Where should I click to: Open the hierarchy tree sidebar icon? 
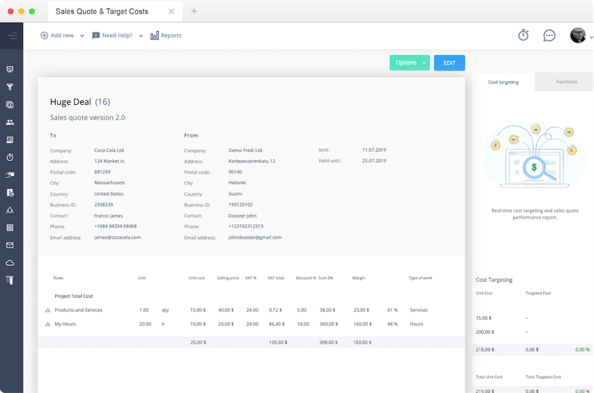click(x=10, y=210)
